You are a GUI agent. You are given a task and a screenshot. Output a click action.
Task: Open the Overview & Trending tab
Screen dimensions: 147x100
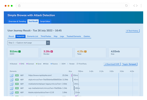click(x=17, y=21)
